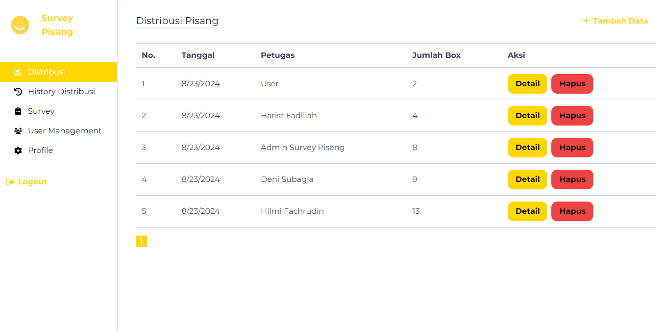Delete the first row using Hapus
The width and height of the screenshot is (665, 331).
tap(572, 83)
